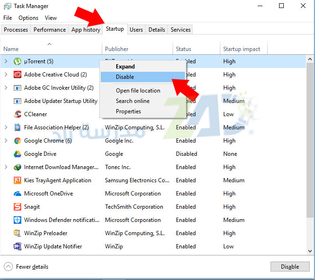Click the WinZip Update Notifier icon
The height and width of the screenshot is (280, 315).
(17, 246)
